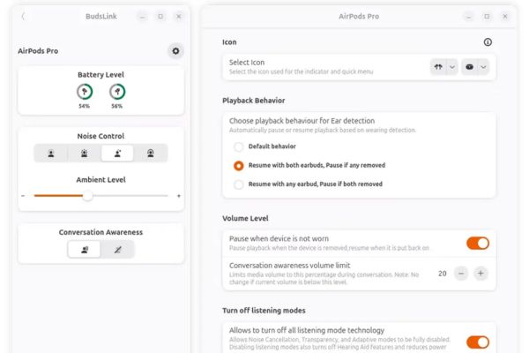Click the Ambient Level slider handle

click(x=87, y=196)
